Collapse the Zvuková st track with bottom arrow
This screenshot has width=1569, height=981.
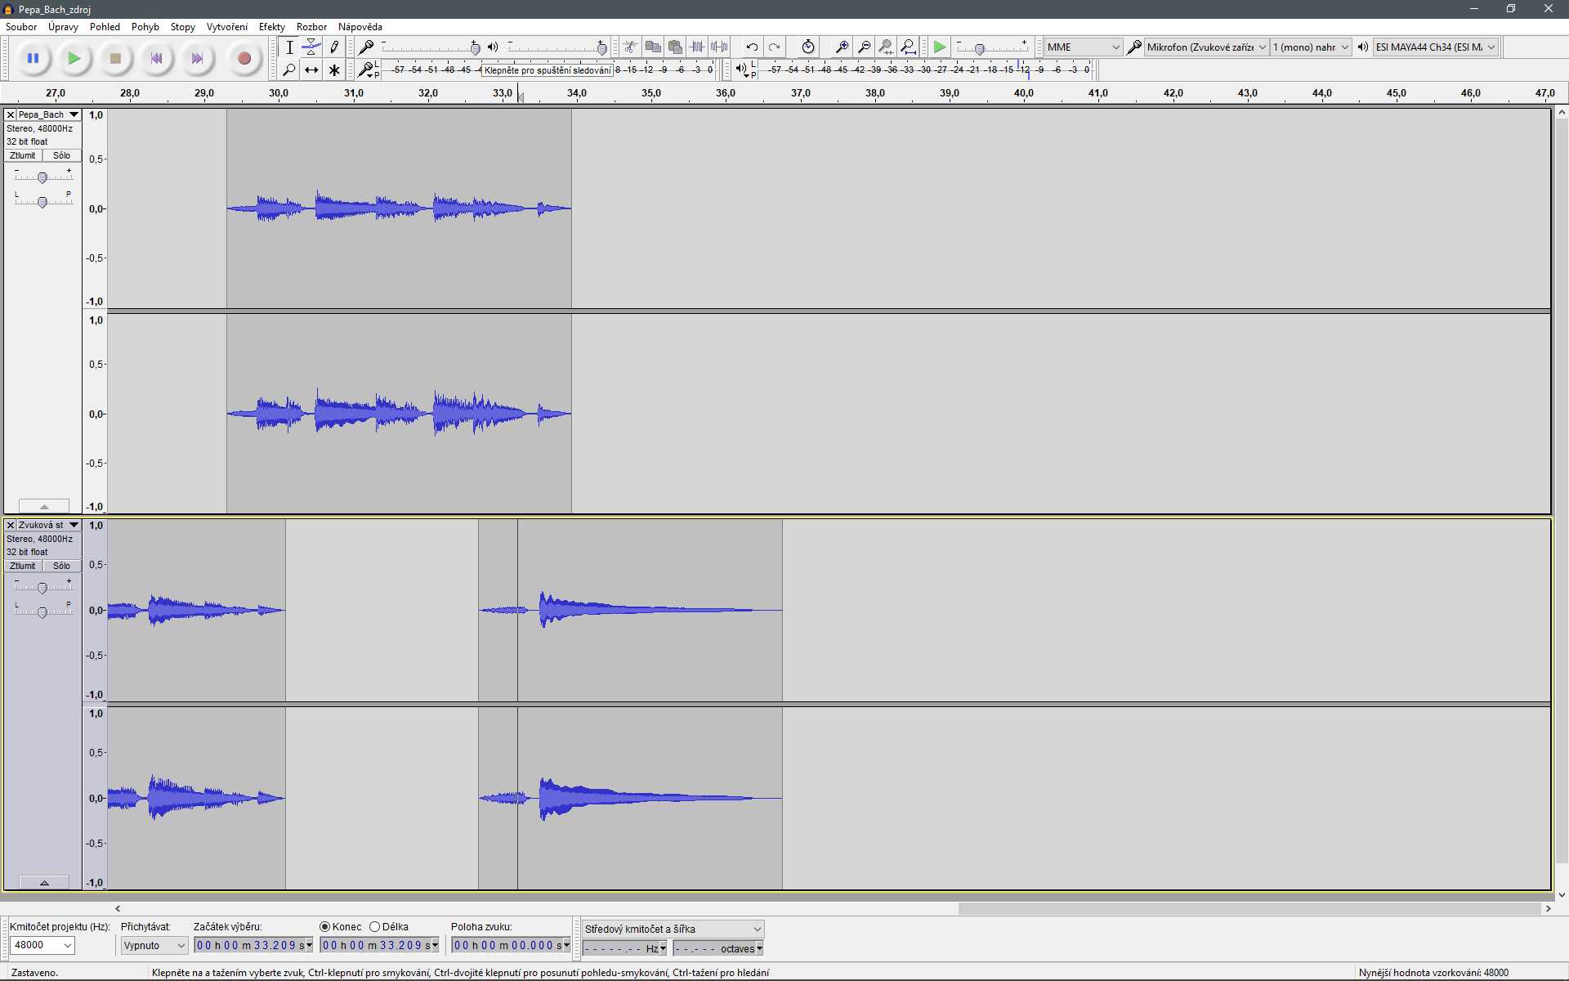44,882
